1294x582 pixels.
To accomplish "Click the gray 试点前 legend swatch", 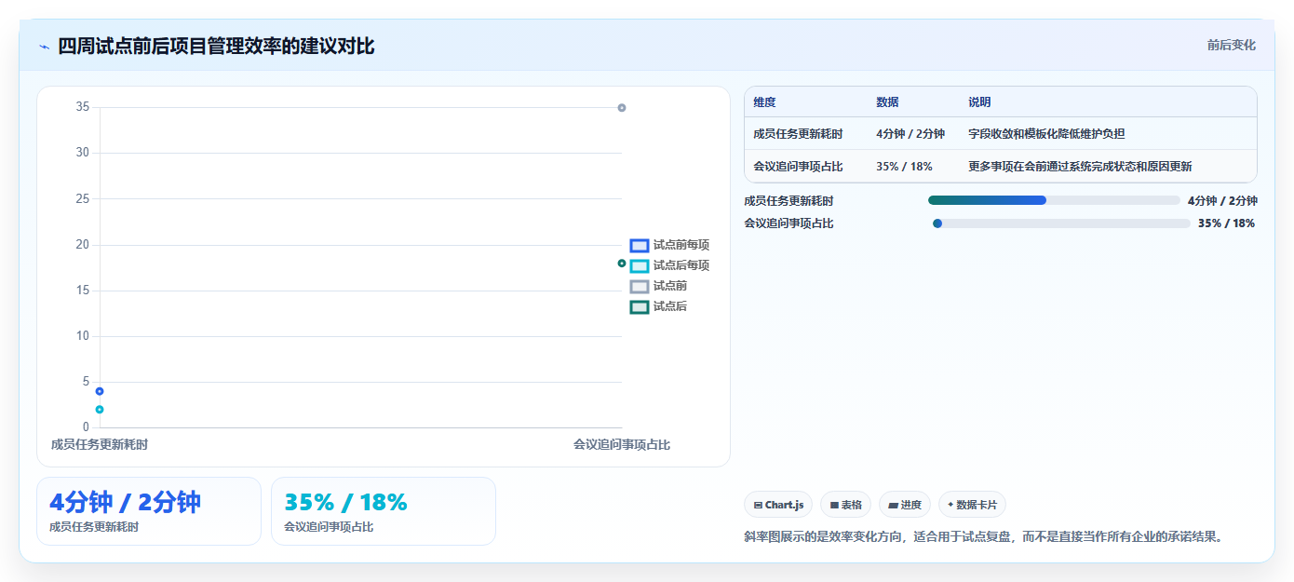I will [x=639, y=287].
